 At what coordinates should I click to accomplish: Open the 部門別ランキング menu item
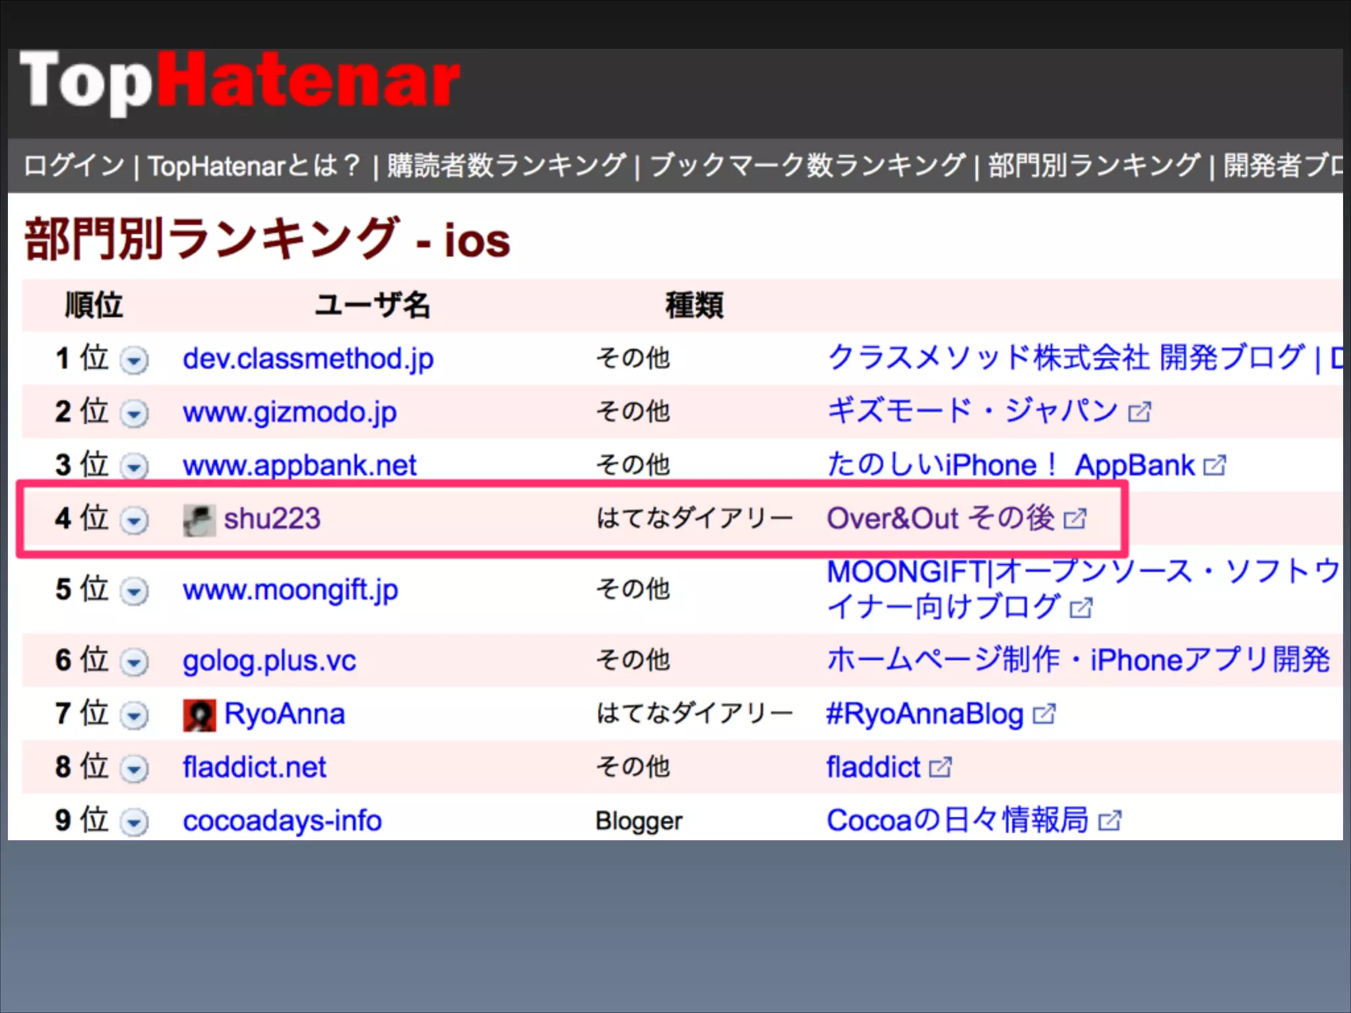[1094, 166]
